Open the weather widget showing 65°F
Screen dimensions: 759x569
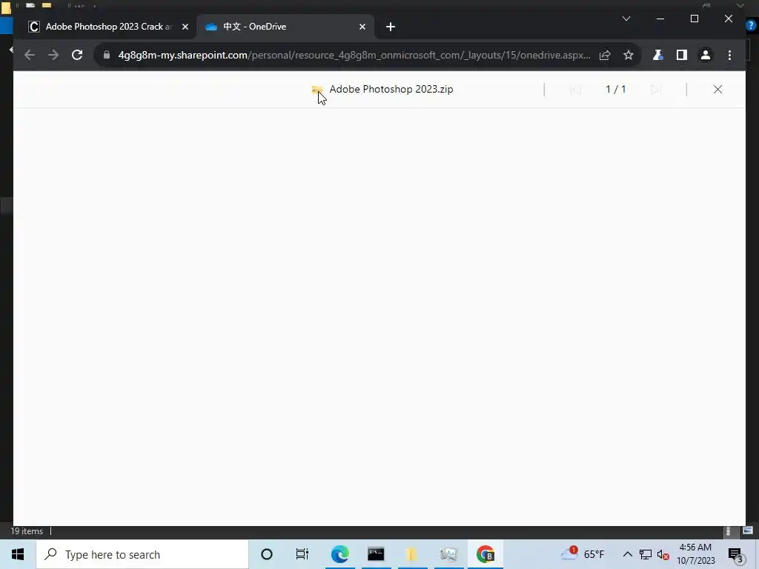tap(583, 554)
